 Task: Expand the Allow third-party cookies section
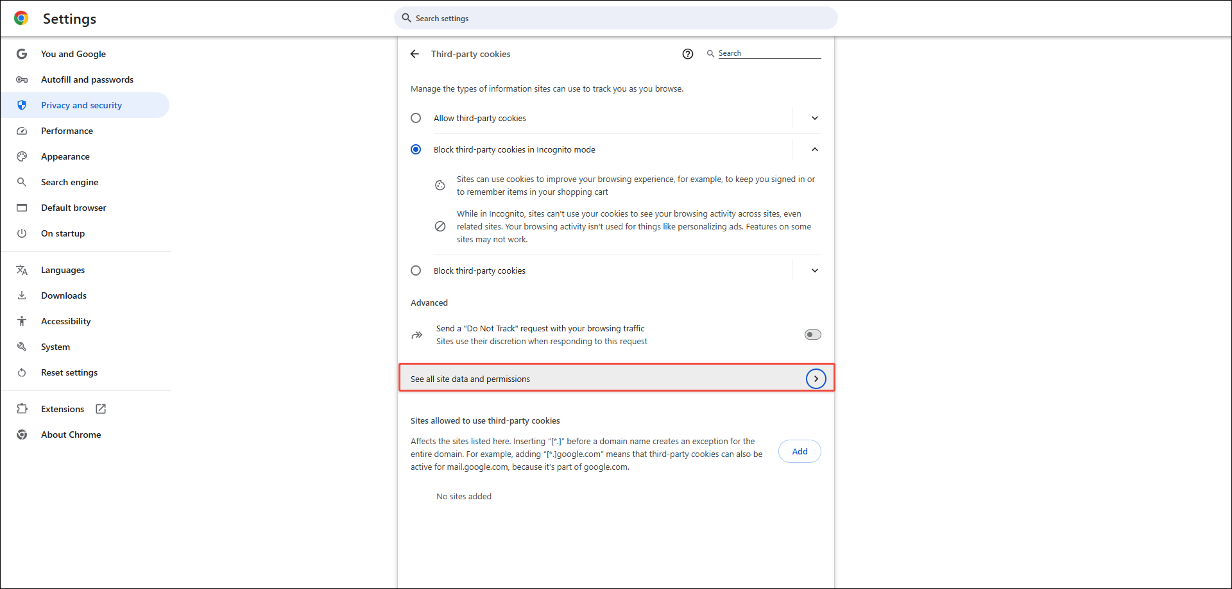pyautogui.click(x=814, y=118)
